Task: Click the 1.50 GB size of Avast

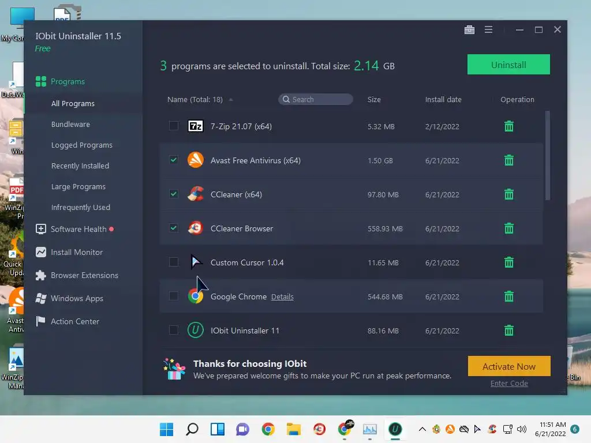Action: 380,160
